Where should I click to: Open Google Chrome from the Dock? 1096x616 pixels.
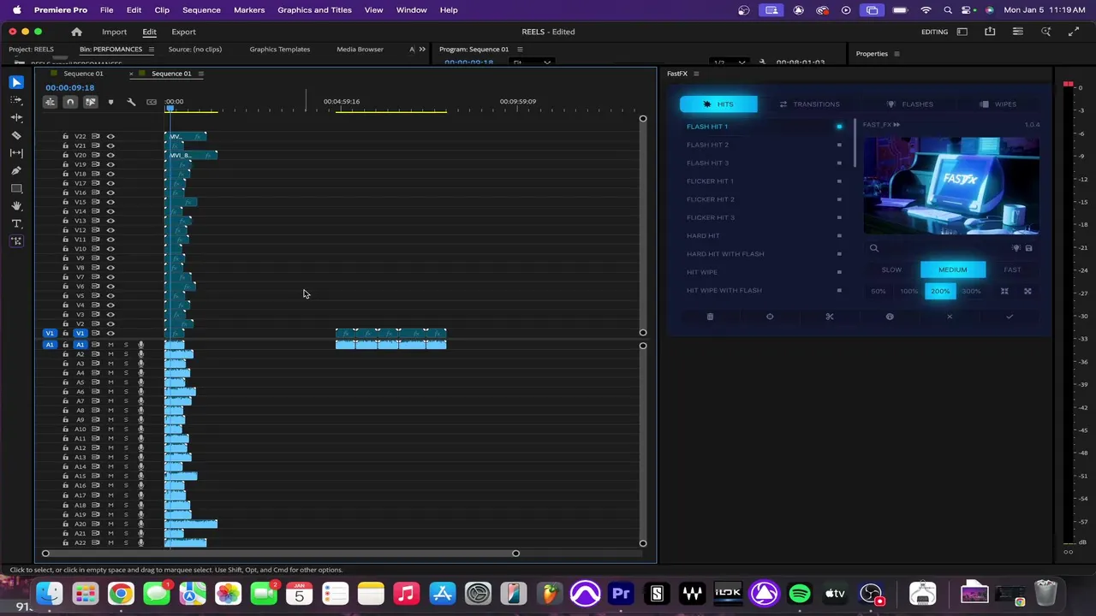coord(121,593)
